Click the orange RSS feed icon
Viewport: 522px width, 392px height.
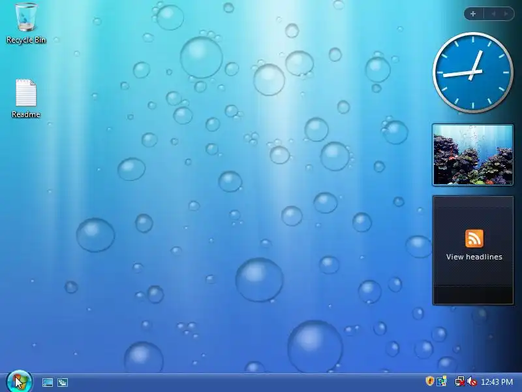pos(474,238)
